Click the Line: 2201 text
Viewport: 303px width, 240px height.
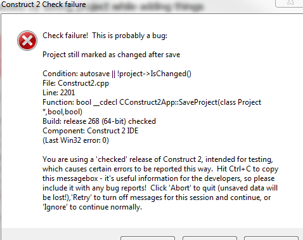(x=59, y=93)
